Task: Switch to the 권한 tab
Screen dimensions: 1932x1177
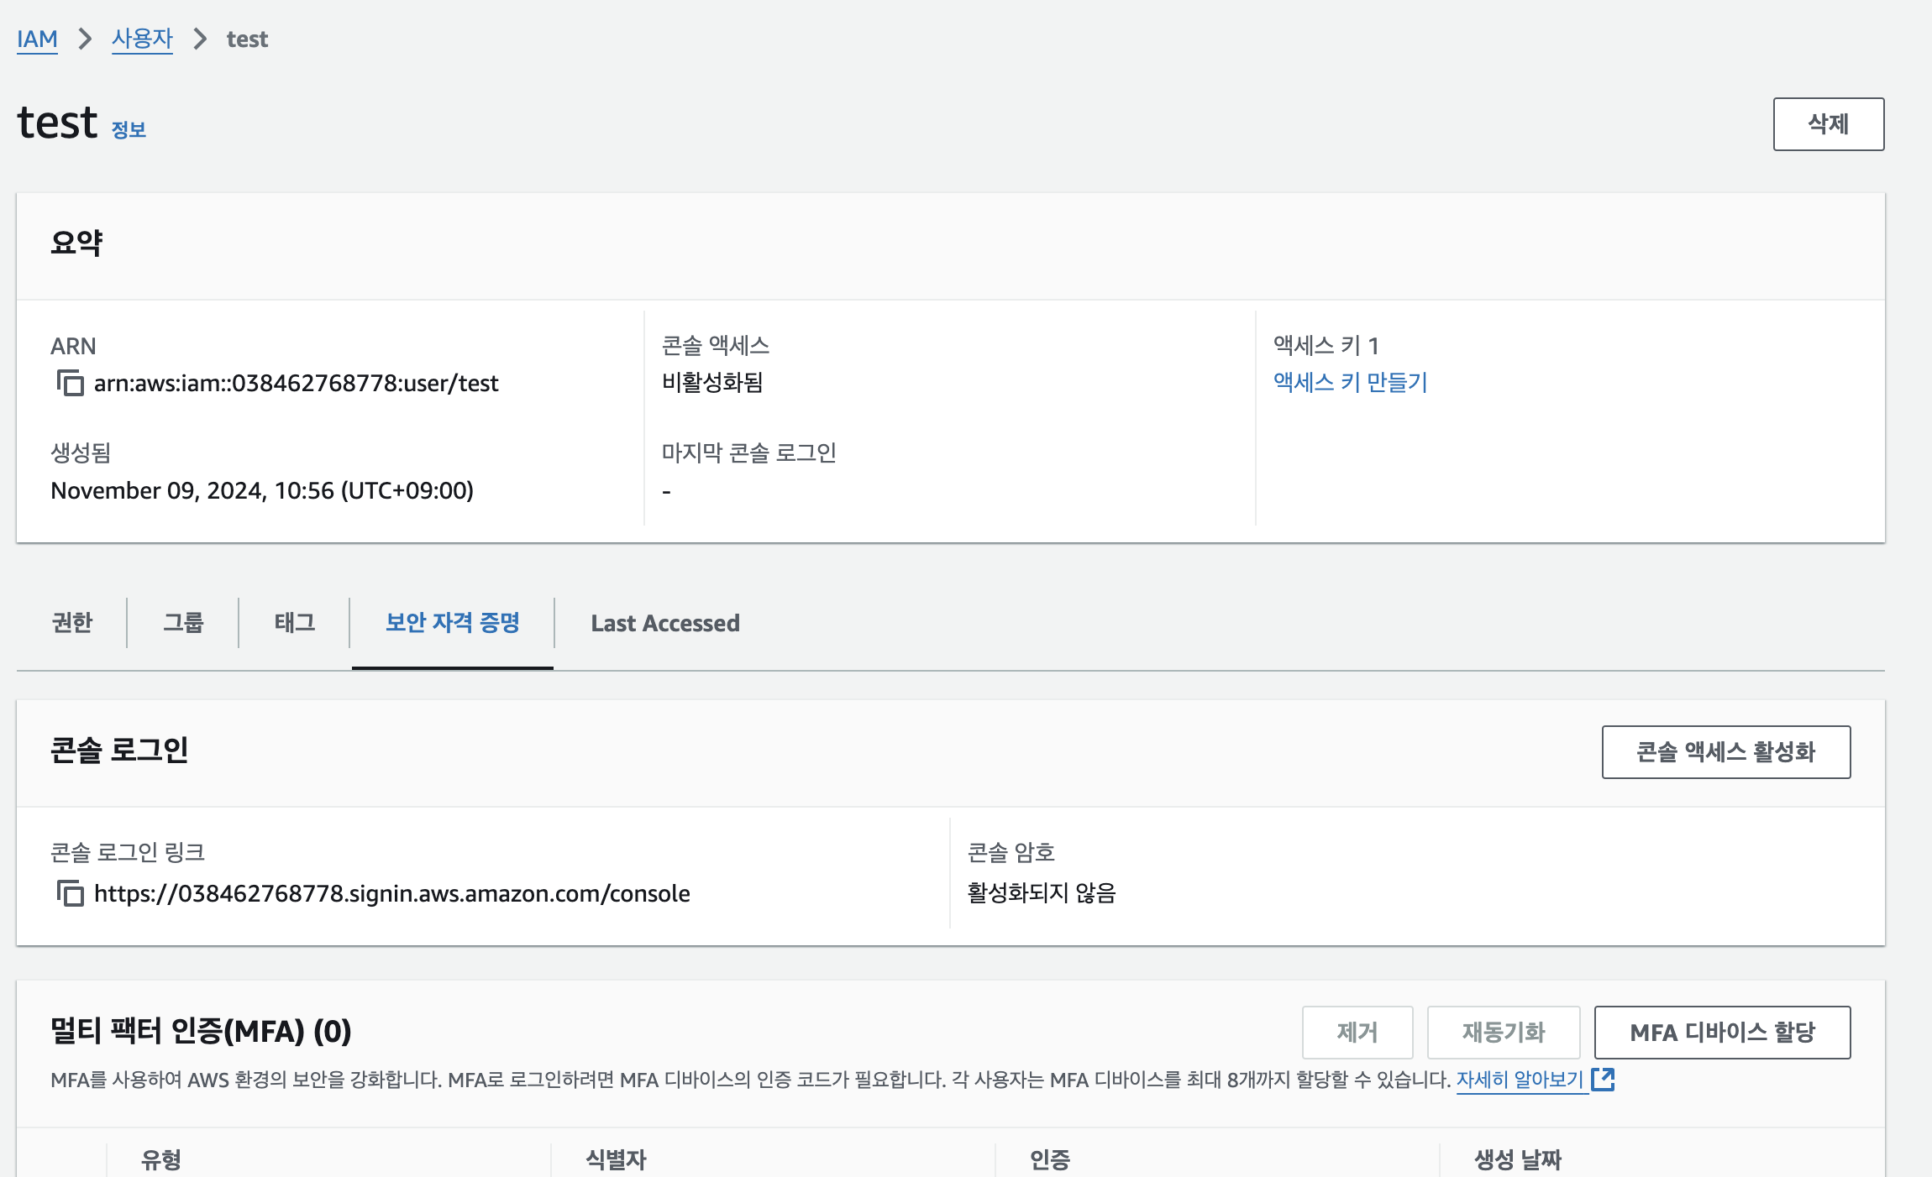Action: coord(72,623)
